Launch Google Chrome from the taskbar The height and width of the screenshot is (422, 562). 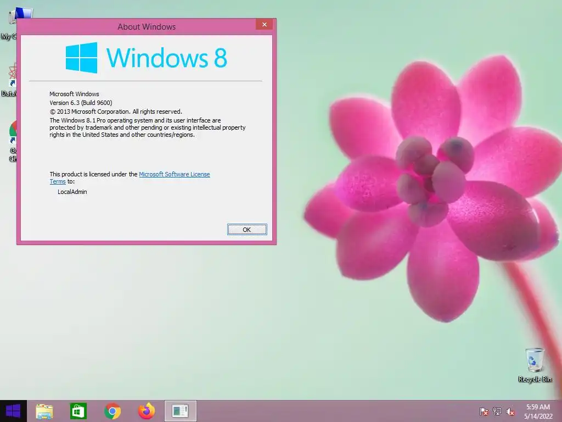tap(113, 411)
